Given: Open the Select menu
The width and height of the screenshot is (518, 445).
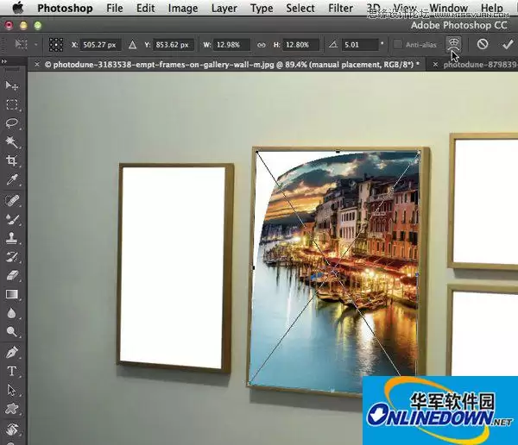Looking at the screenshot, I should [300, 8].
